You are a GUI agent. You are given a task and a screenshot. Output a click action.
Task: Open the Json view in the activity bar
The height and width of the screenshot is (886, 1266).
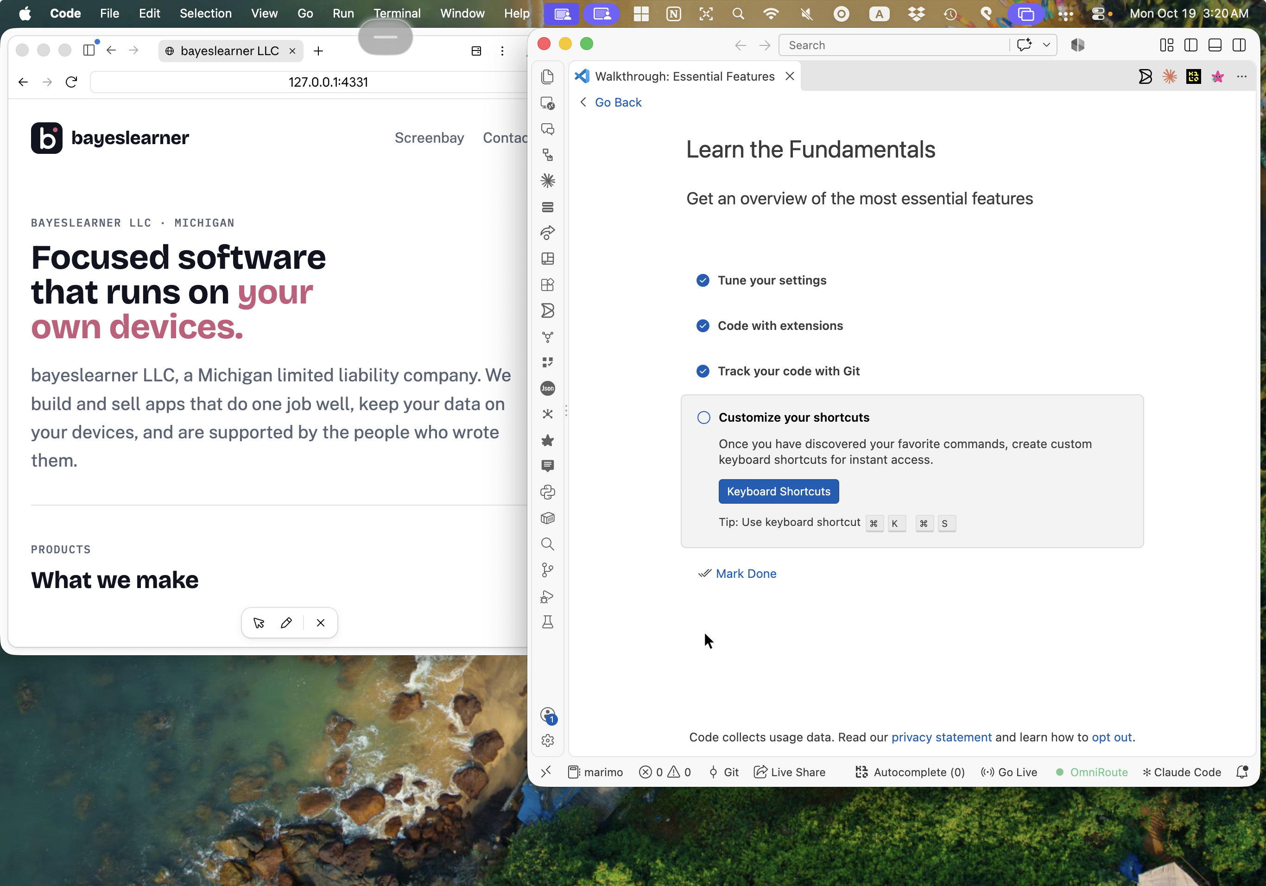pyautogui.click(x=548, y=388)
